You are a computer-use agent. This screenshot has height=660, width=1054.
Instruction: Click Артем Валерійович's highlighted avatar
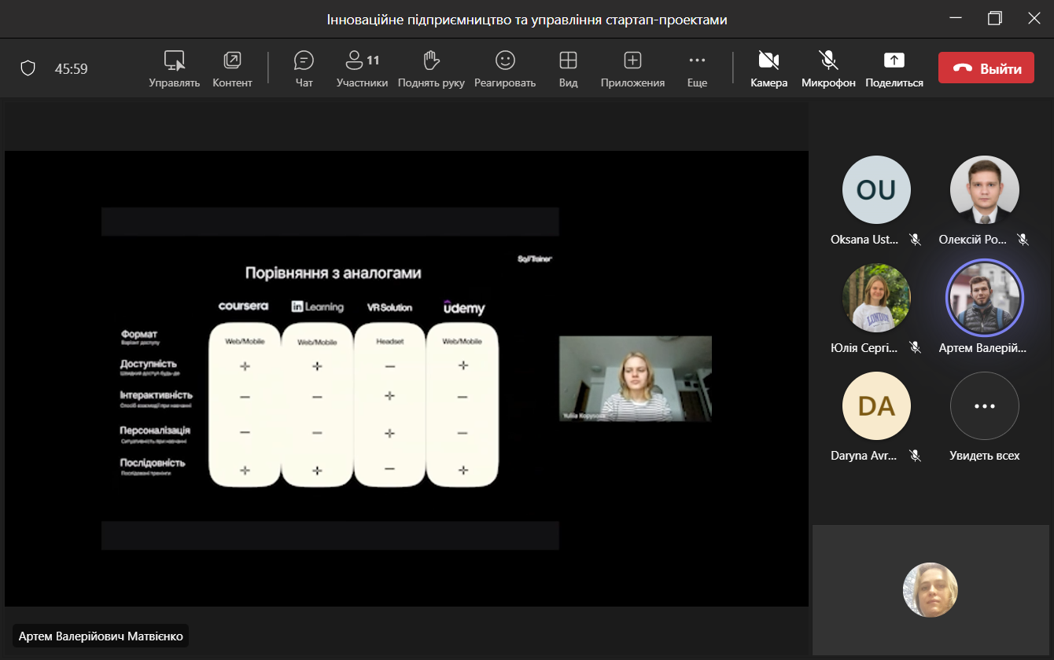click(984, 298)
